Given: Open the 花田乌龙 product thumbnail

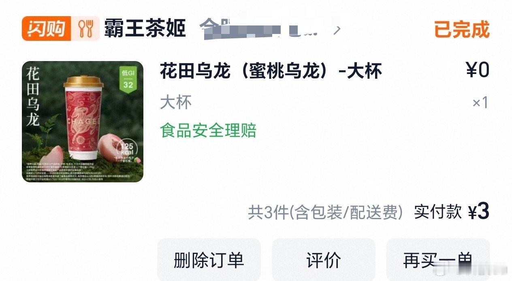Looking at the screenshot, I should [83, 122].
